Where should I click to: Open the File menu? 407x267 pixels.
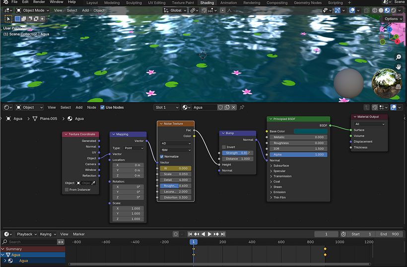coord(14,2)
